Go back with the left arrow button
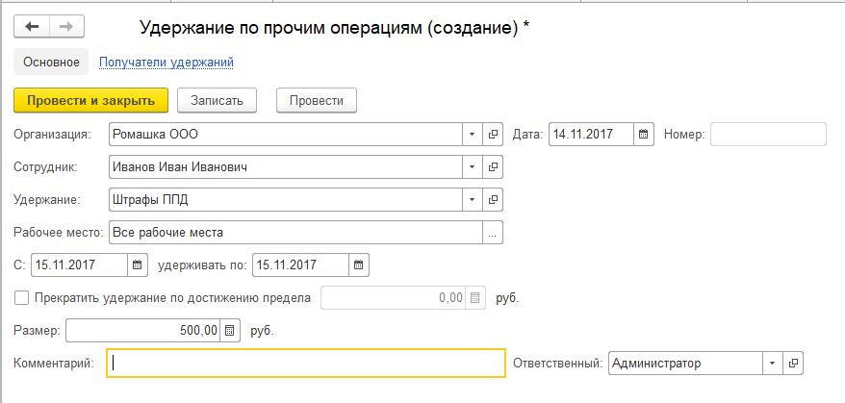The height and width of the screenshot is (403, 845). [32, 26]
